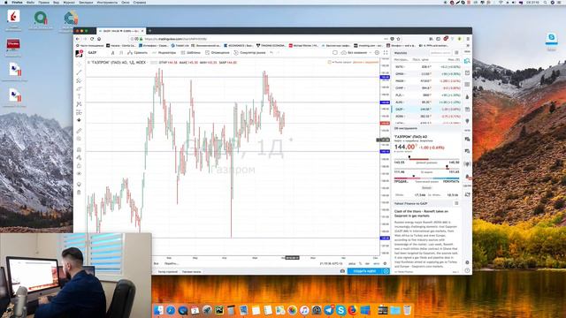Reload the page in Firefox

tap(92, 39)
